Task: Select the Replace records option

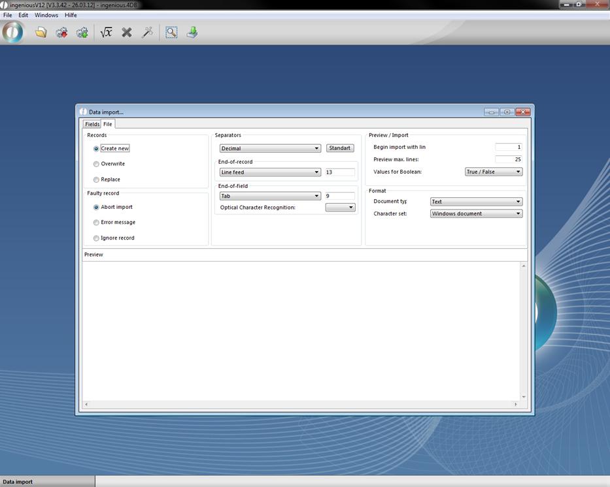Action: (96, 180)
